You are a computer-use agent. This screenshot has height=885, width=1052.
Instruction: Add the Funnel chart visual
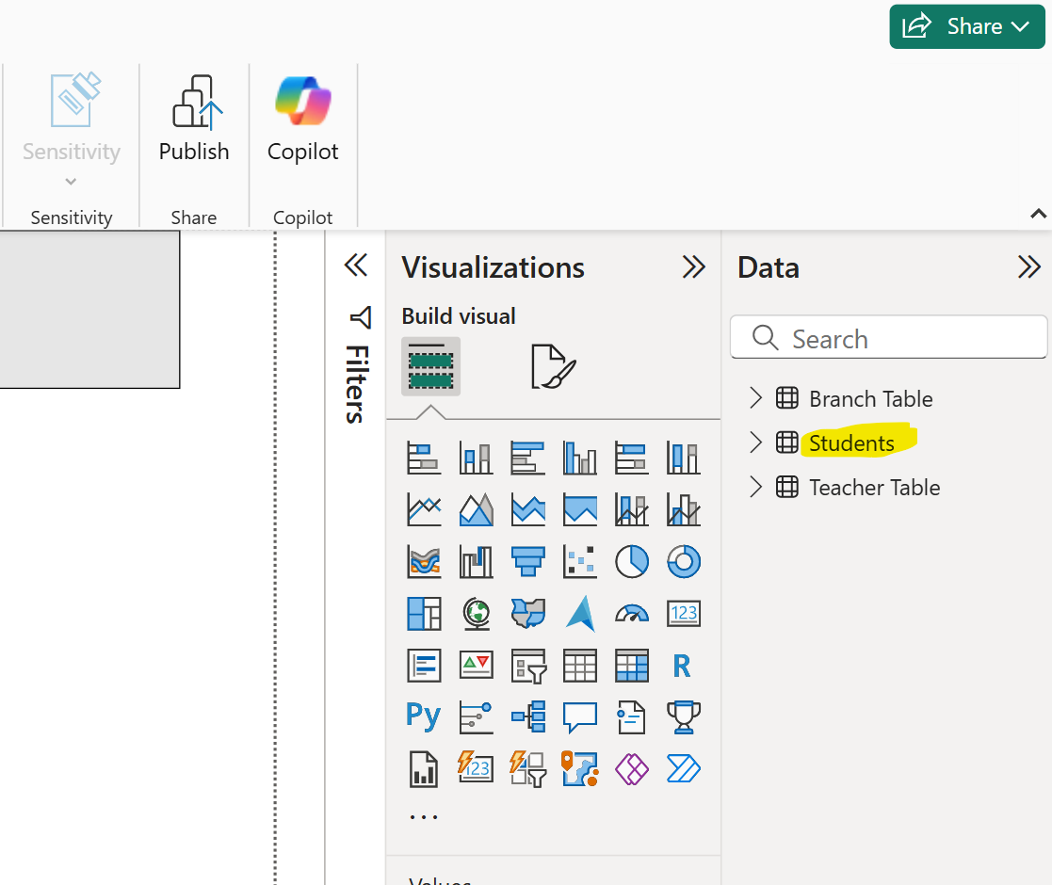pyautogui.click(x=527, y=561)
